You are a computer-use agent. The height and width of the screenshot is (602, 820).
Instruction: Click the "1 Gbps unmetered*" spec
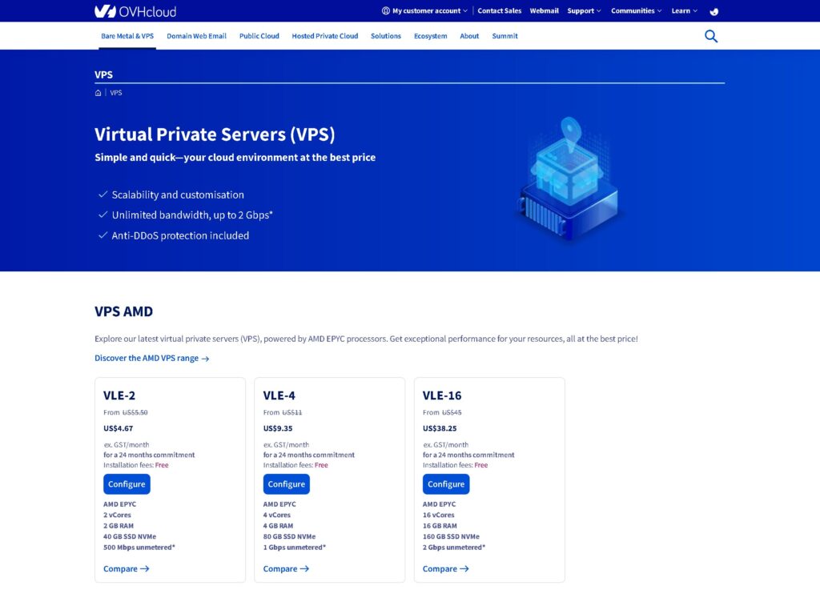click(295, 548)
